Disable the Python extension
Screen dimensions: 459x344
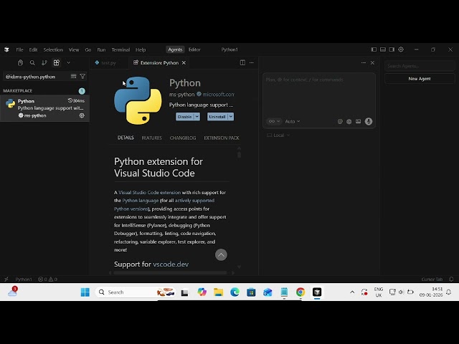pyautogui.click(x=185, y=117)
